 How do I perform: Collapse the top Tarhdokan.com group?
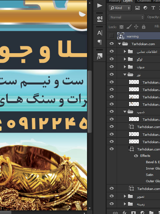tap(119, 44)
